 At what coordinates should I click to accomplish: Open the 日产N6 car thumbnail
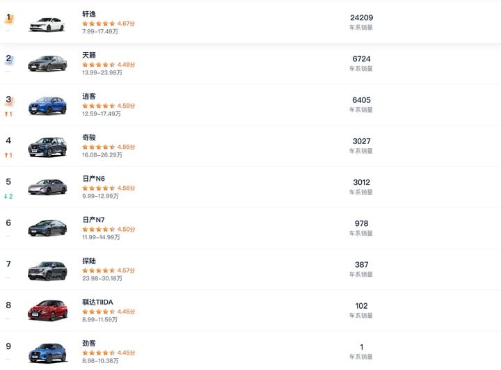click(47, 187)
